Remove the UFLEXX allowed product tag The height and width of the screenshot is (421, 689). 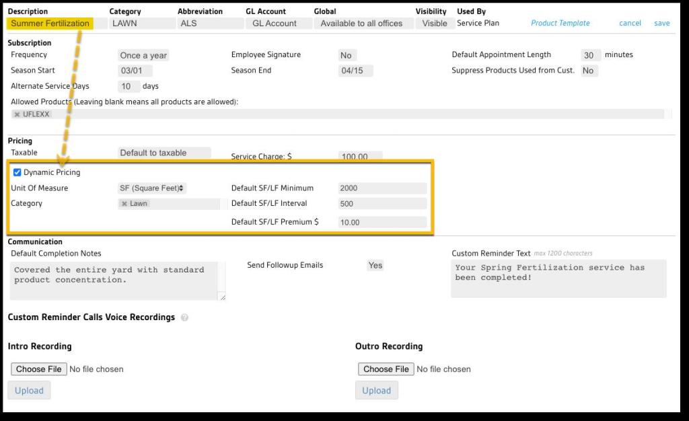(x=17, y=114)
